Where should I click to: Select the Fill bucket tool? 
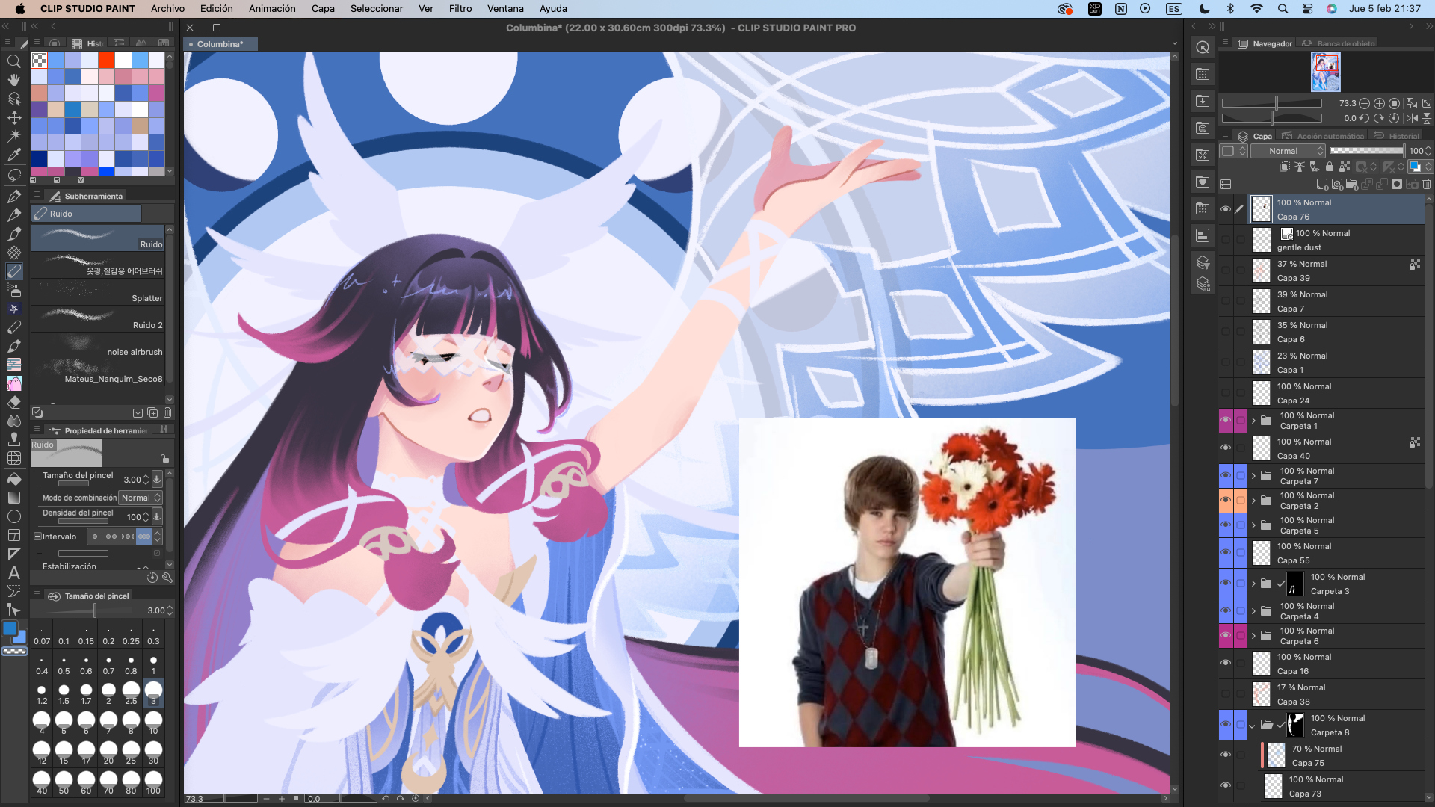[13, 478]
